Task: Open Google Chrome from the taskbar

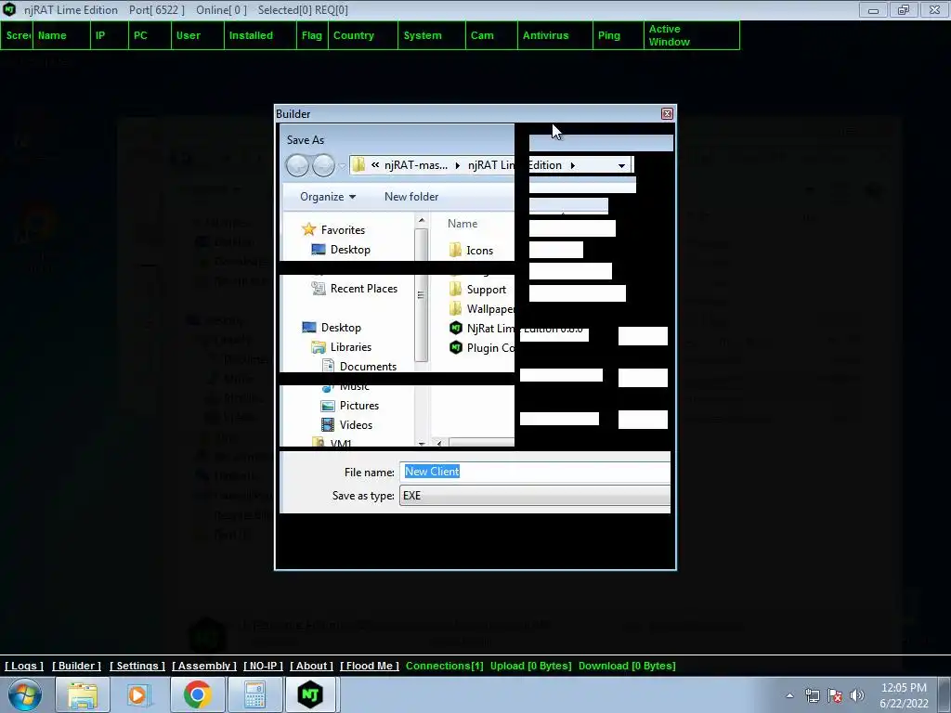Action: 197,694
